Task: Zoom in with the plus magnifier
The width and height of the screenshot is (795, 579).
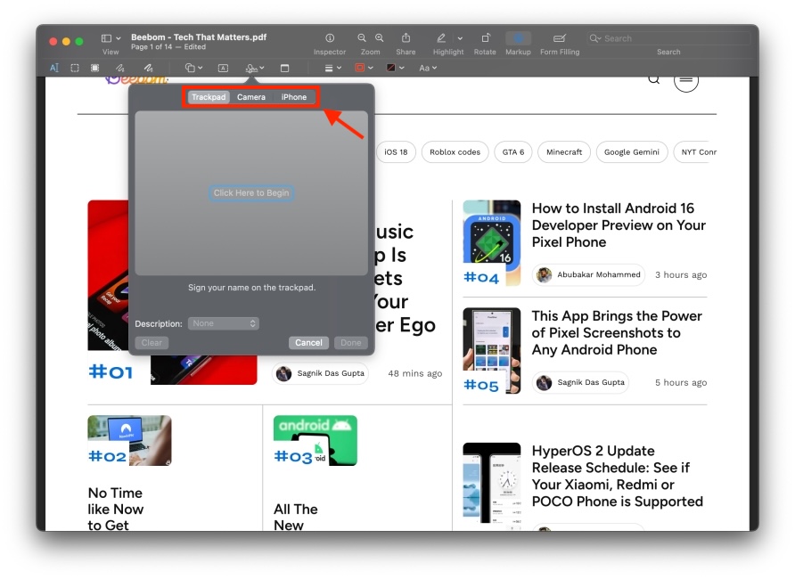Action: pos(380,38)
